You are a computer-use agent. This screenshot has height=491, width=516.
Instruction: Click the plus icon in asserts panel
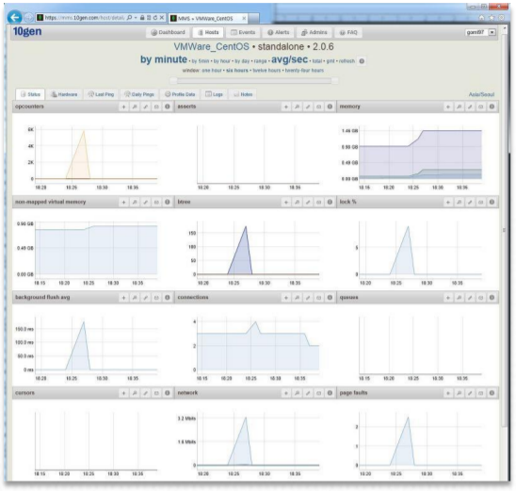point(286,106)
